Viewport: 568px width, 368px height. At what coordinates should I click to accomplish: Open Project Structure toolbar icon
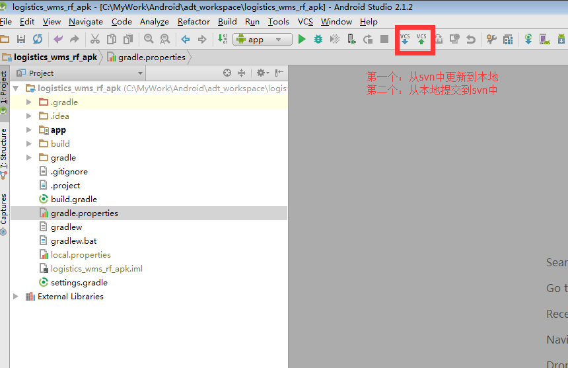coord(509,39)
